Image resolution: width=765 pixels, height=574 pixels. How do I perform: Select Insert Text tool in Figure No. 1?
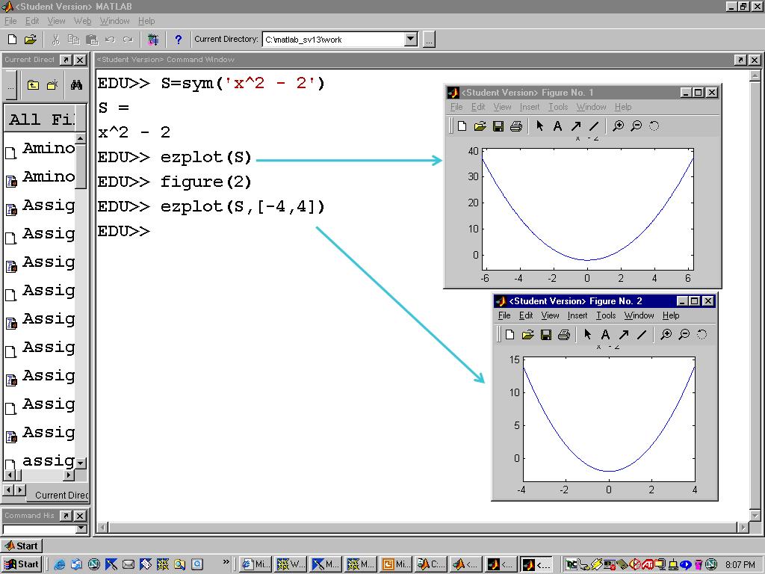point(557,126)
